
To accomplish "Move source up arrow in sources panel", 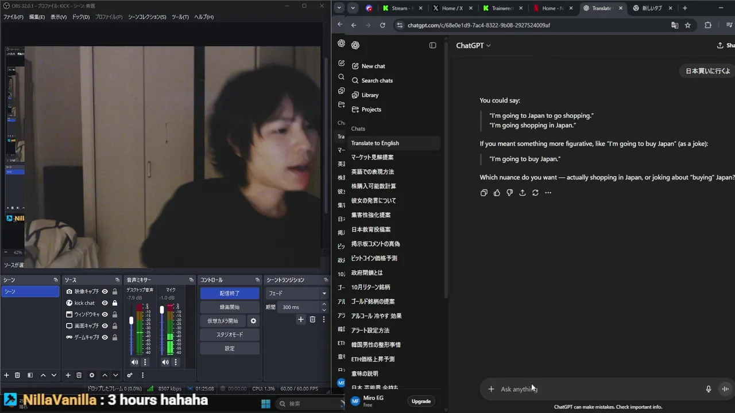I will click(x=105, y=375).
